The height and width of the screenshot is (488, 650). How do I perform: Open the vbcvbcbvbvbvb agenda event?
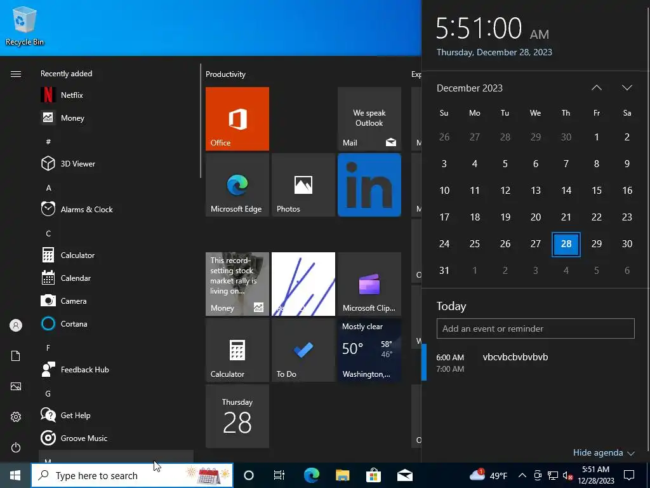[535, 363]
